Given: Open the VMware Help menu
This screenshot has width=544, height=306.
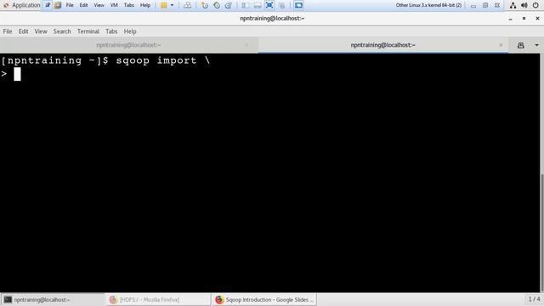Looking at the screenshot, I should pos(145,5).
